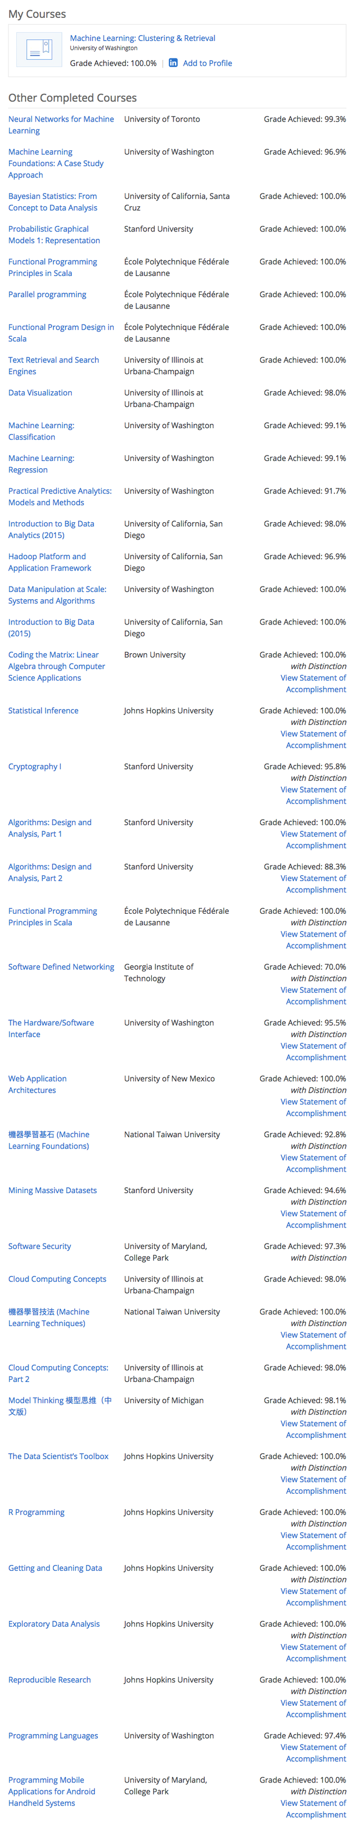Open the Software Security course link
The height and width of the screenshot is (1829, 356).
point(40,1246)
